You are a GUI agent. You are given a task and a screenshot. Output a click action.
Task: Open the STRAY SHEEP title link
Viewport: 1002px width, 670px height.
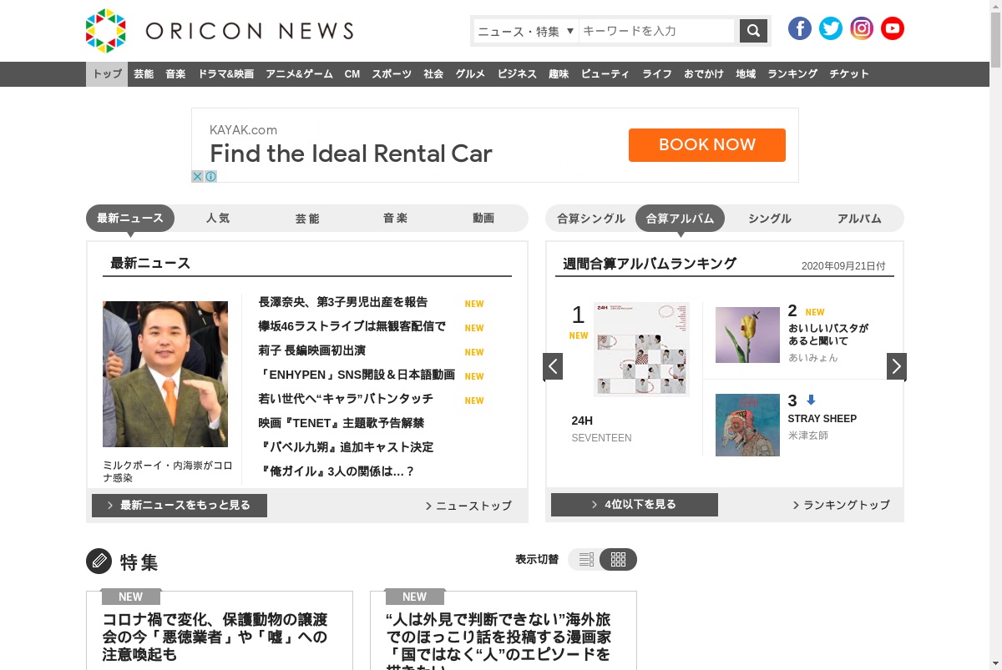coord(822,419)
